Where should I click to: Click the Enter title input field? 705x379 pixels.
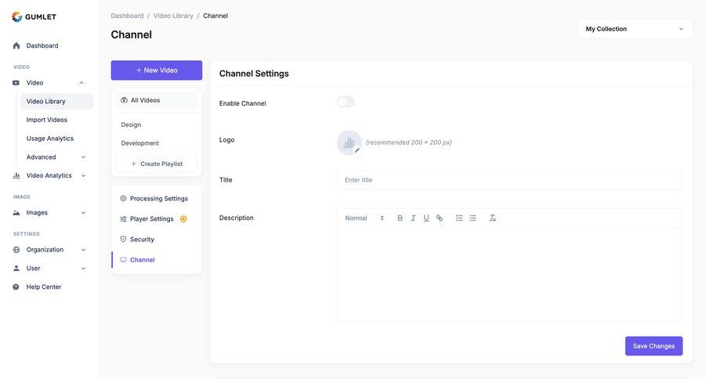pyautogui.click(x=510, y=180)
